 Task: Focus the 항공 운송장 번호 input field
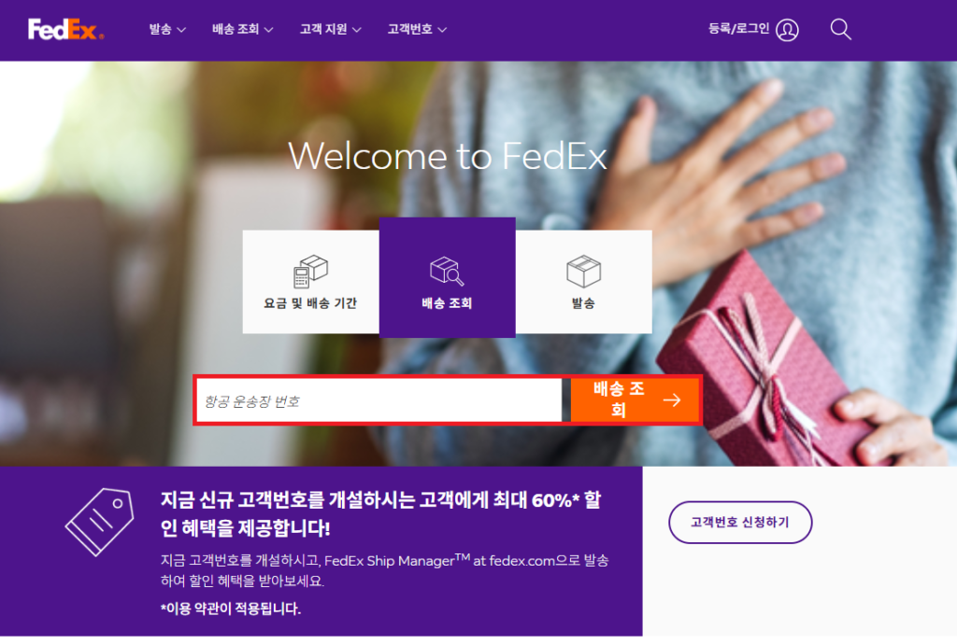click(379, 400)
